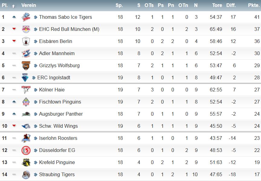This screenshot has width=261, height=181.
Task: Click the Straubing Tigers logo
Action: click(x=26, y=175)
